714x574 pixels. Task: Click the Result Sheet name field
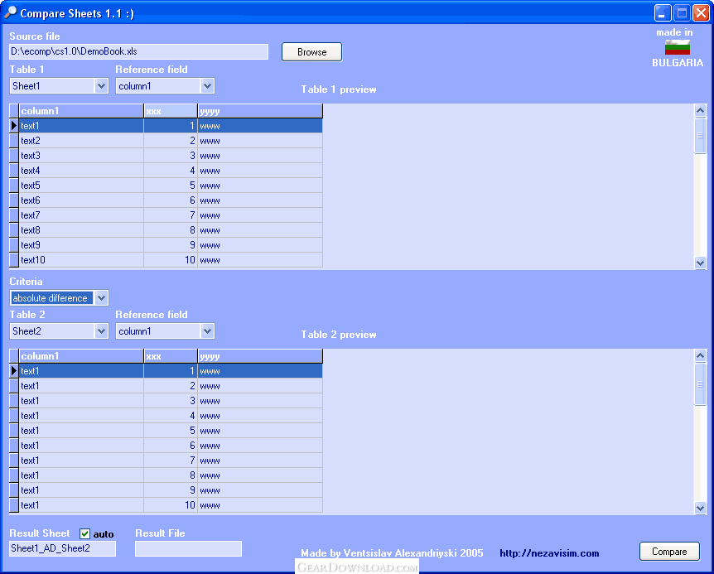pos(62,548)
